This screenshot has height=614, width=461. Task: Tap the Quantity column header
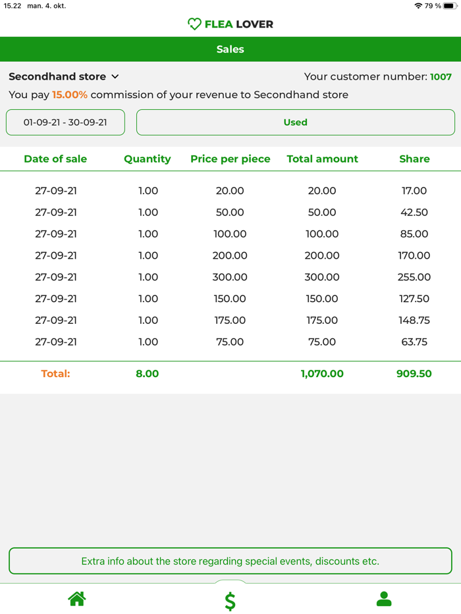pos(148,159)
